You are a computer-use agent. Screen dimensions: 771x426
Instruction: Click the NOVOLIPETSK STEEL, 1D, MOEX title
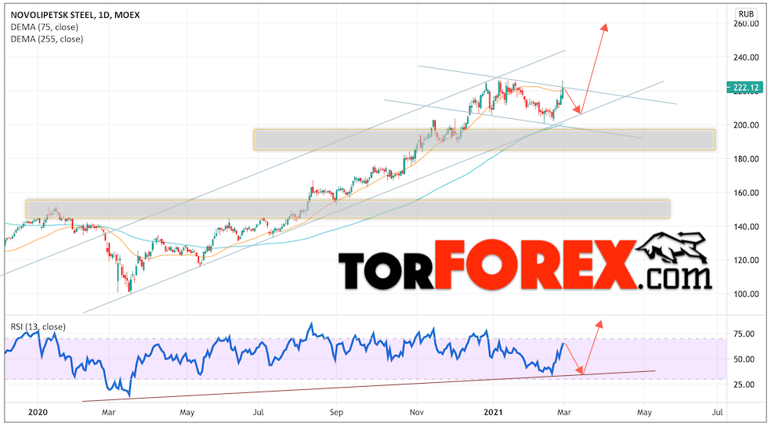point(74,15)
